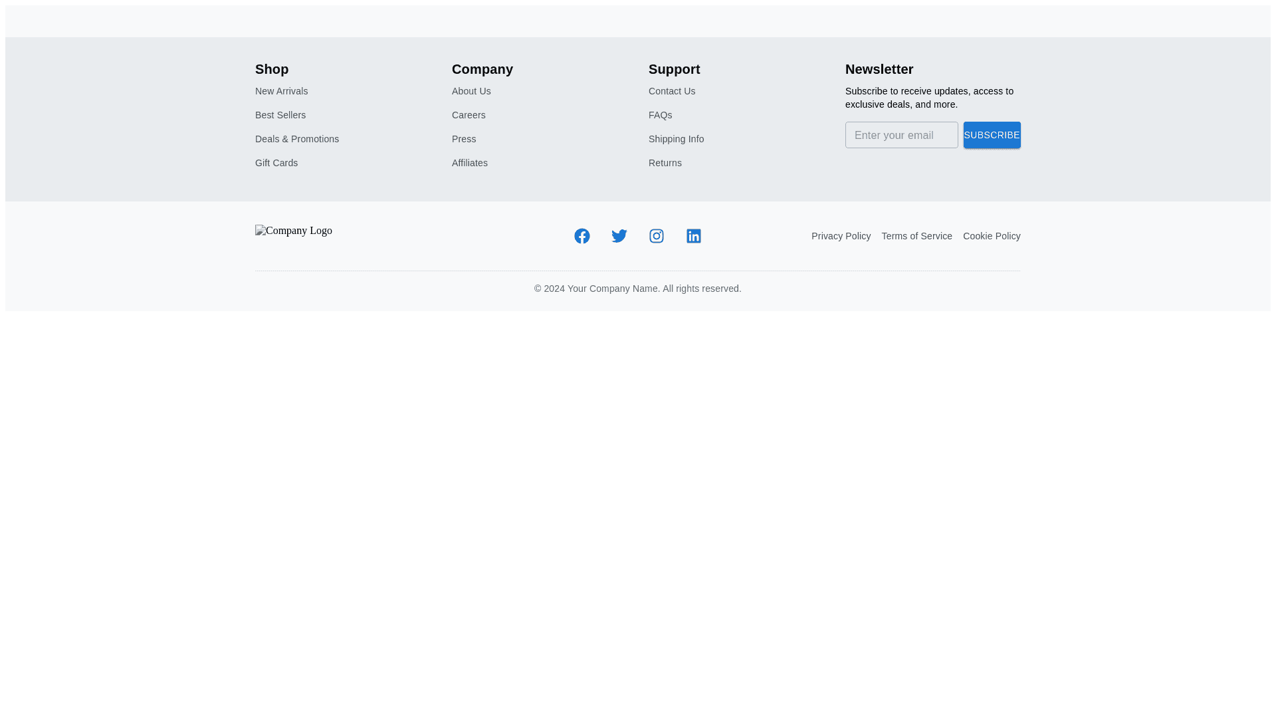Go to the Careers page
Screen dimensions: 1276x718
[469, 115]
